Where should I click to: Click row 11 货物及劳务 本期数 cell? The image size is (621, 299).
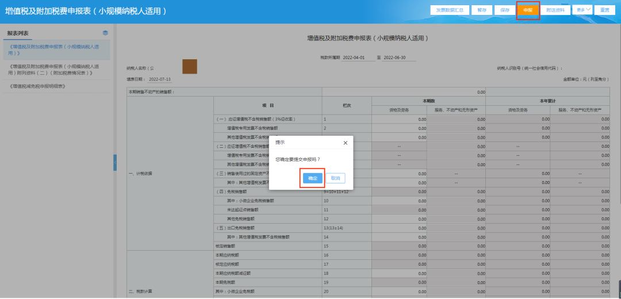coord(399,210)
